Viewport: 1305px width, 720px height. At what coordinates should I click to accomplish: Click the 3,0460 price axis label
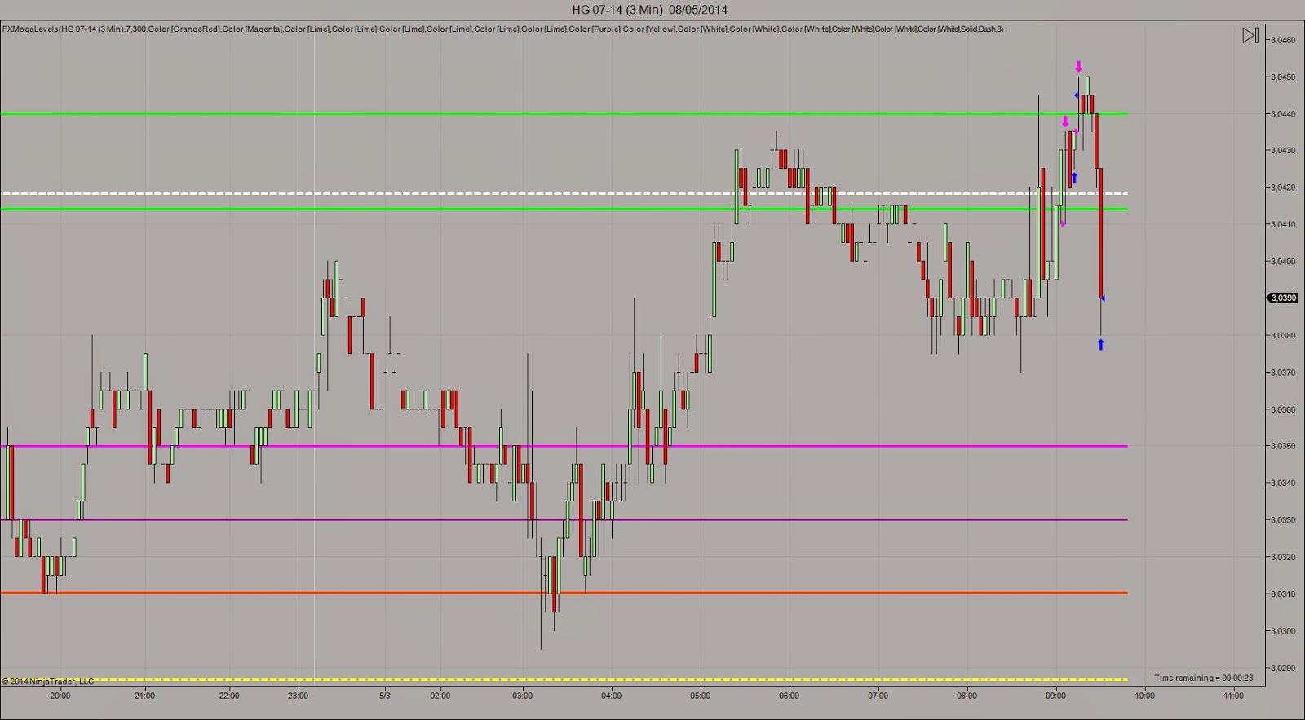[1284, 40]
